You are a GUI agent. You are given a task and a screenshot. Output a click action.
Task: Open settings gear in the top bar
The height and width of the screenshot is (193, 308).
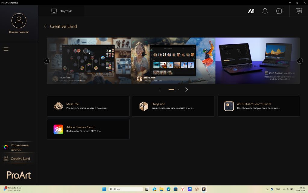[x=279, y=11]
